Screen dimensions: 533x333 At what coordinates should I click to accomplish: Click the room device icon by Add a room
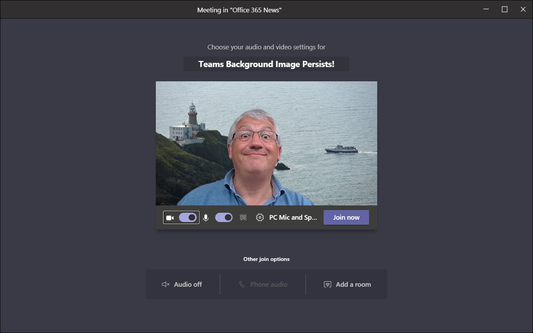click(x=327, y=284)
